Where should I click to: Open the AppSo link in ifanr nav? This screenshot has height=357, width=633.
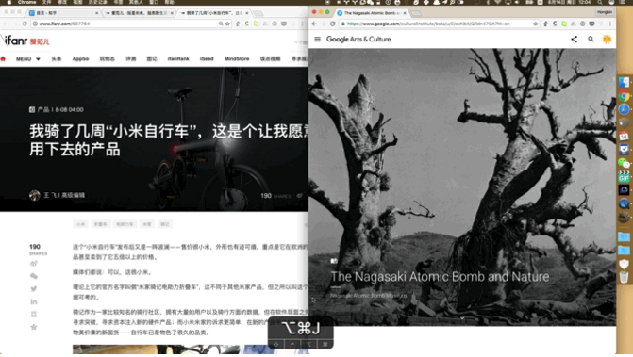[x=80, y=58]
